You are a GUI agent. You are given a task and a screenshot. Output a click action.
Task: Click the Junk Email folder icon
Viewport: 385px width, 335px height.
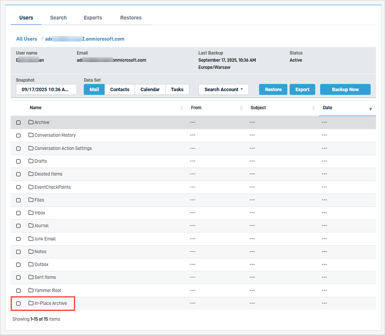tap(31, 239)
